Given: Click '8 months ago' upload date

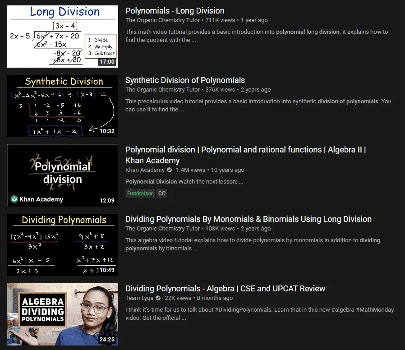Looking at the screenshot, I should pos(215,298).
